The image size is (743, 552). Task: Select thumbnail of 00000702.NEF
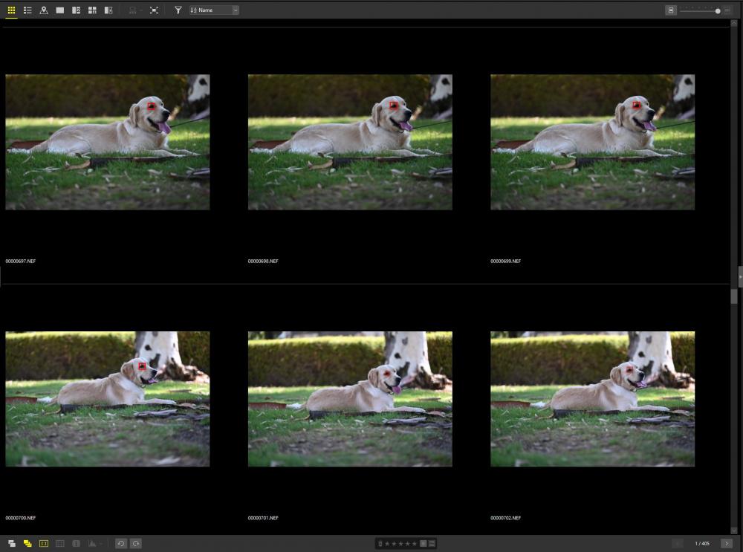593,398
